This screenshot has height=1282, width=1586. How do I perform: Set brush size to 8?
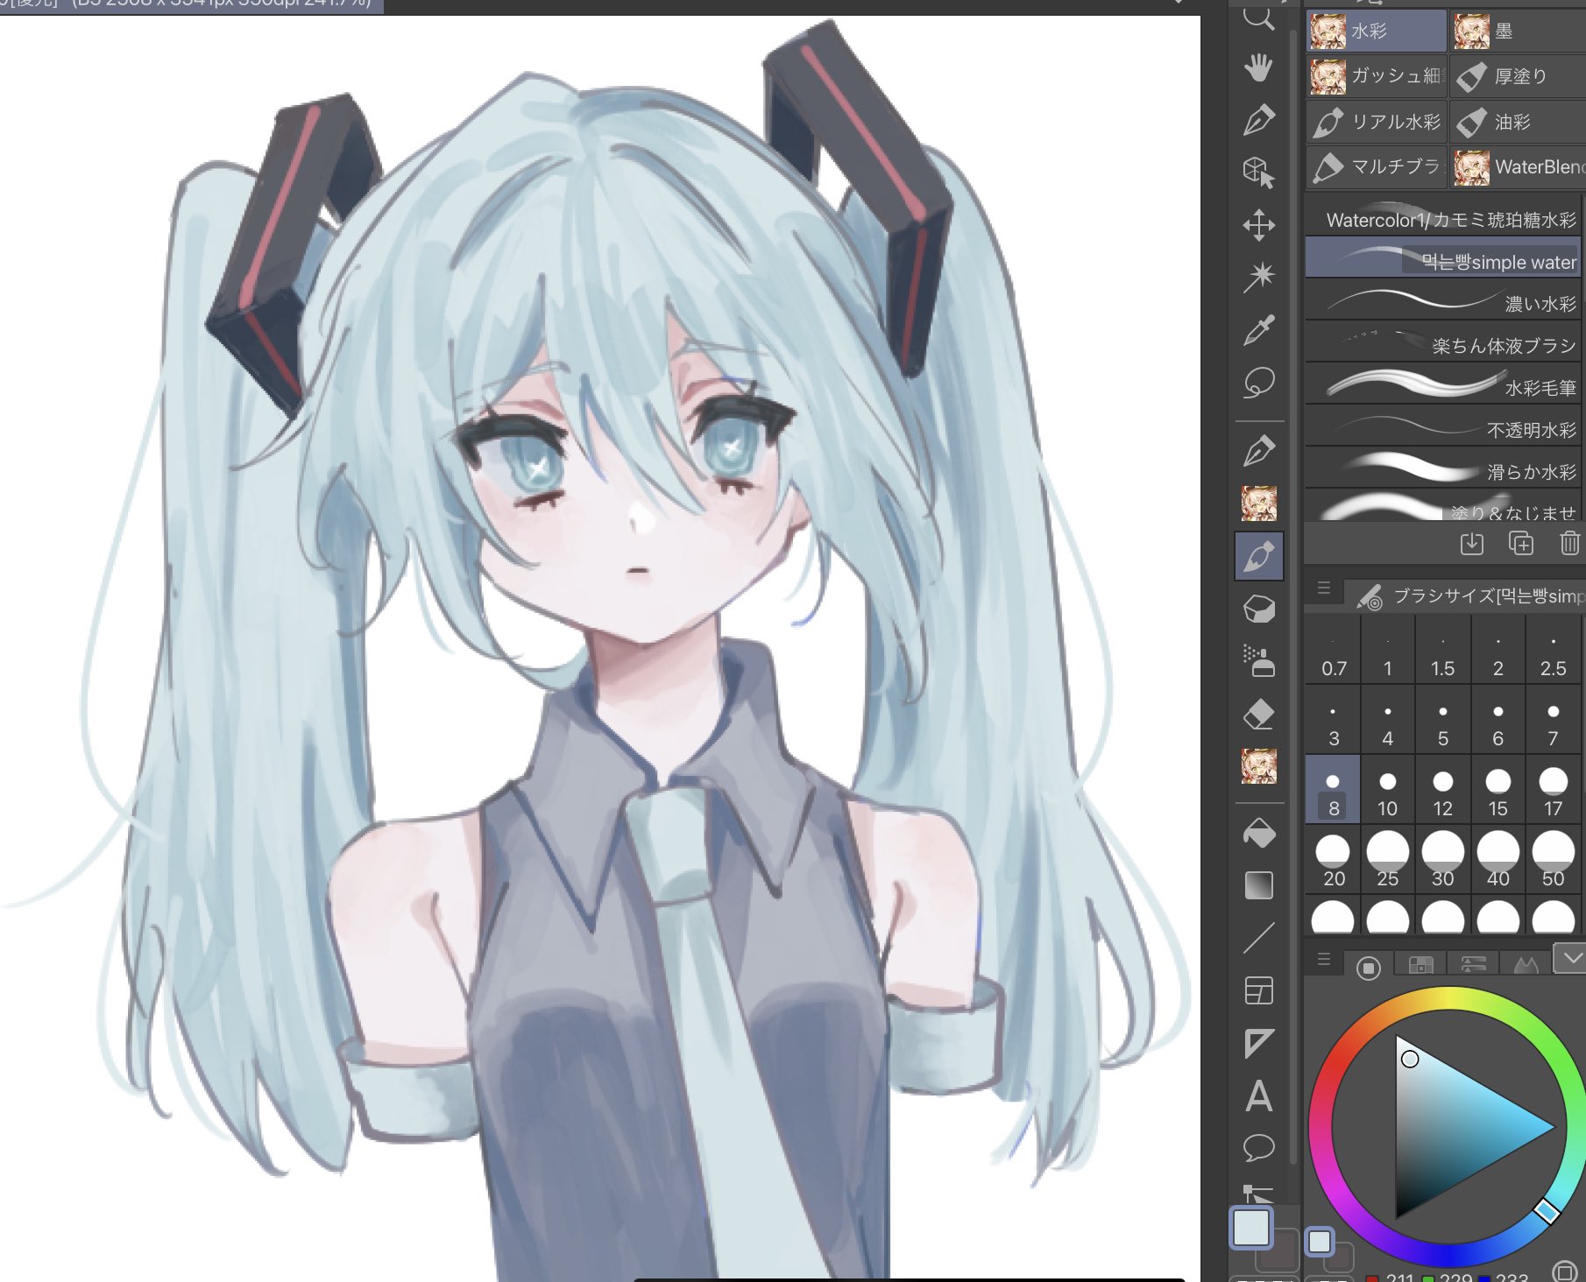click(1333, 789)
